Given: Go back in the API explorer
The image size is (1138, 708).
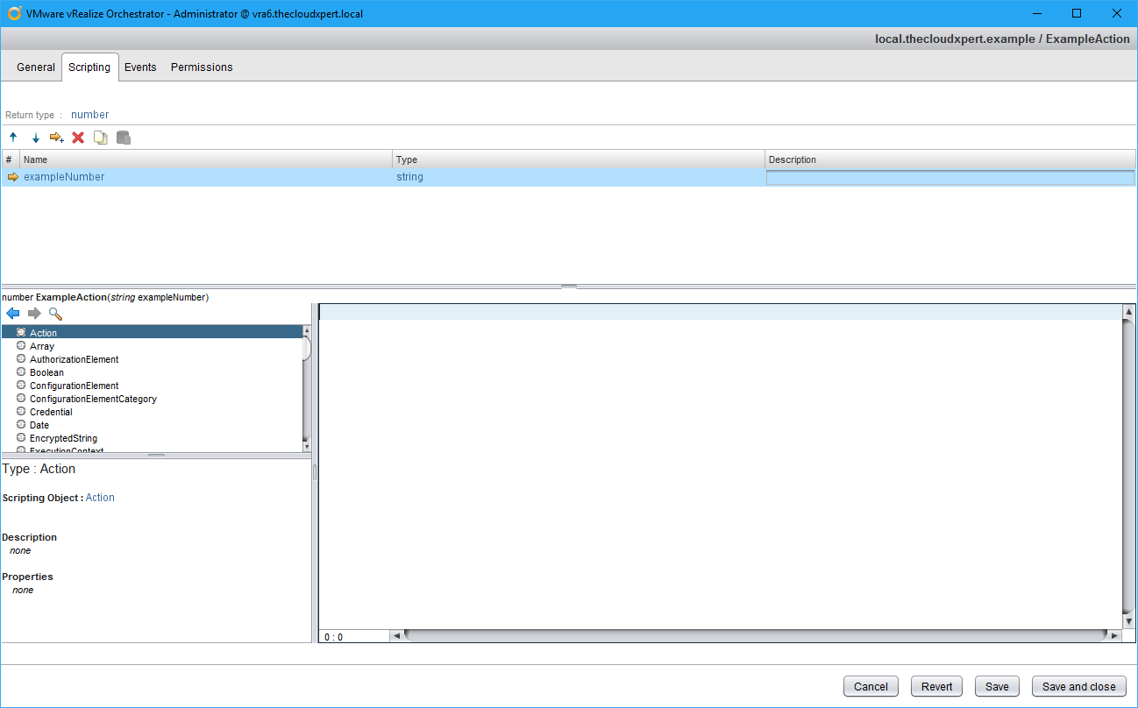Looking at the screenshot, I should [x=13, y=314].
